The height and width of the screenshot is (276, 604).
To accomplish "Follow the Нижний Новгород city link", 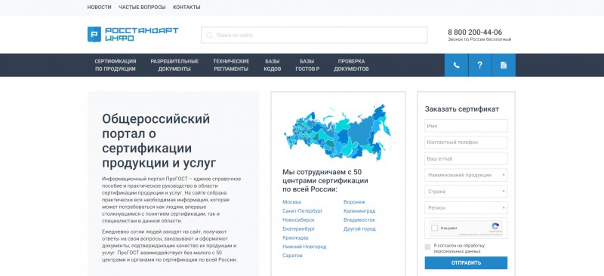I will pos(304,247).
